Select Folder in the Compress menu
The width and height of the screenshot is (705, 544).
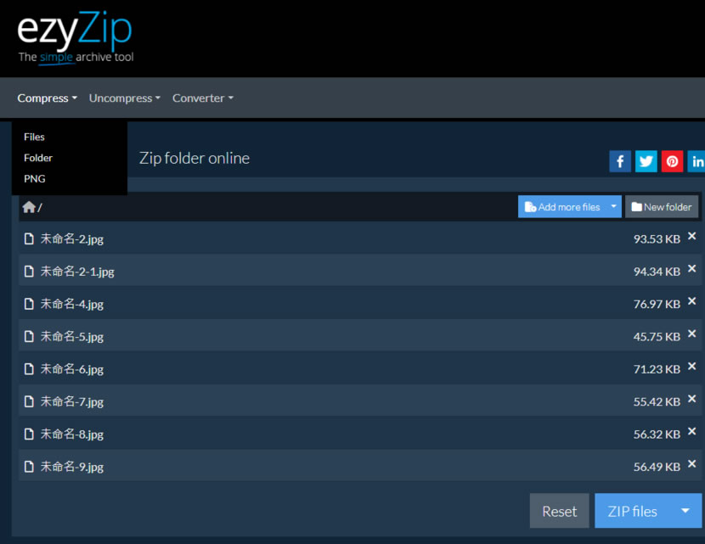tap(38, 158)
